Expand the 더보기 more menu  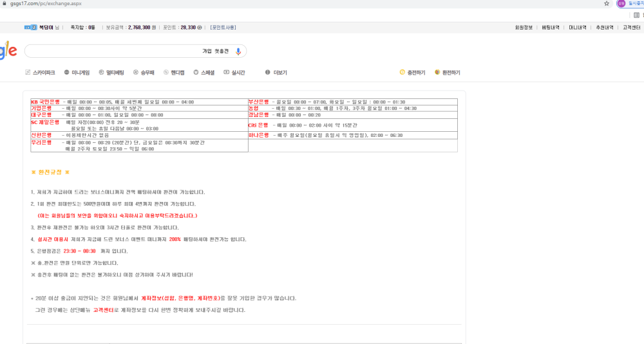click(276, 73)
